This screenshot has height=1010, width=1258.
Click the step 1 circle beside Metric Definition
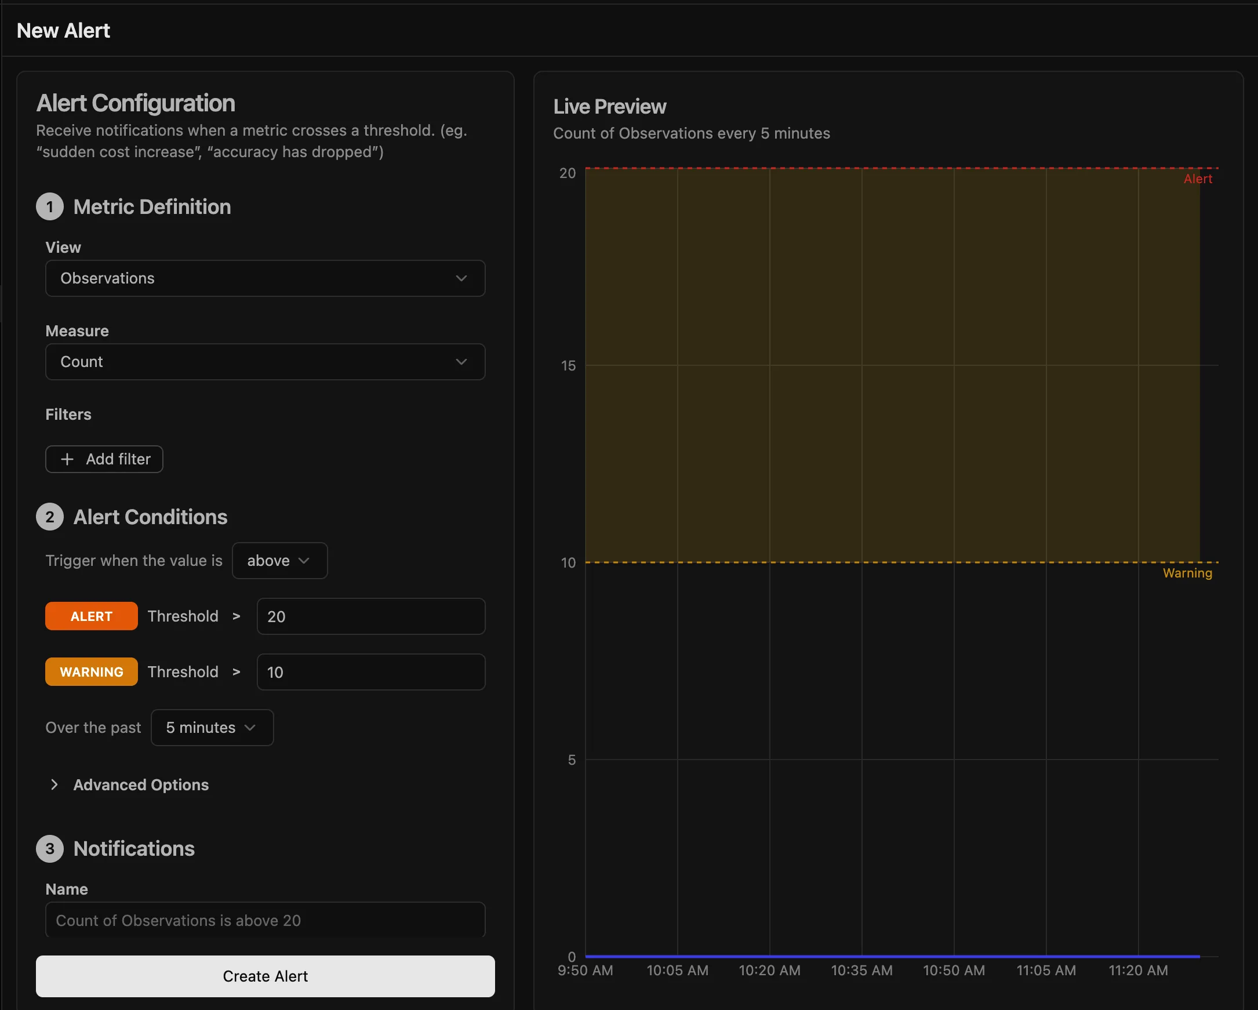coord(50,206)
